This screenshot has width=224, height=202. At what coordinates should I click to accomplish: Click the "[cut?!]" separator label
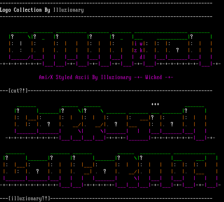[x=18, y=90]
